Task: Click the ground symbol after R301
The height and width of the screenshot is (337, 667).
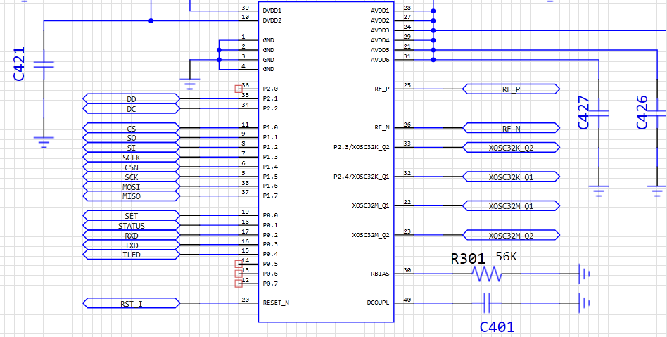Action: pos(584,274)
